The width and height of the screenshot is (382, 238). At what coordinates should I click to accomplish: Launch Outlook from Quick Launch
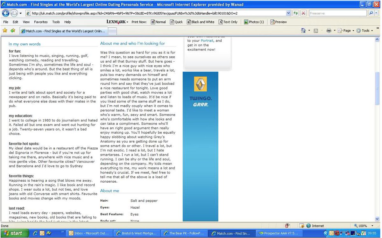coord(42,233)
